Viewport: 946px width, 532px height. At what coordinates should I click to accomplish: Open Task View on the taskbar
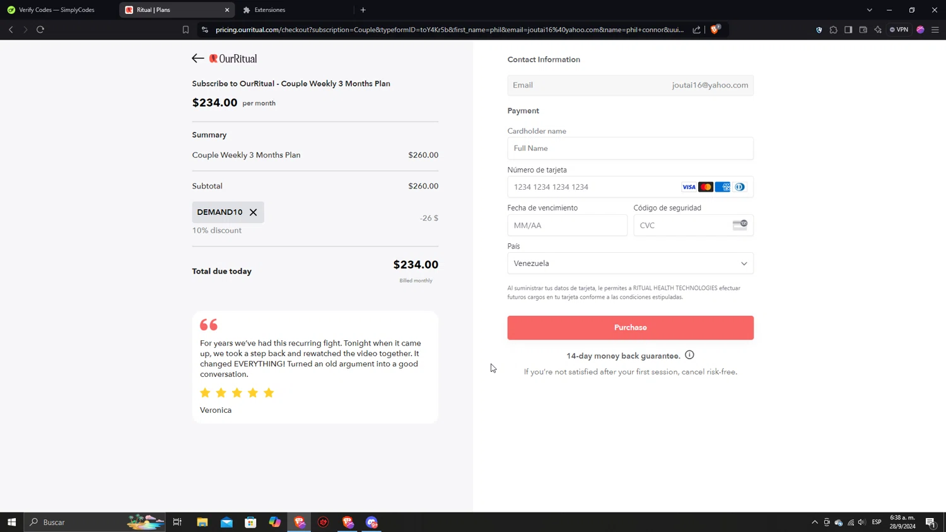[x=178, y=522]
